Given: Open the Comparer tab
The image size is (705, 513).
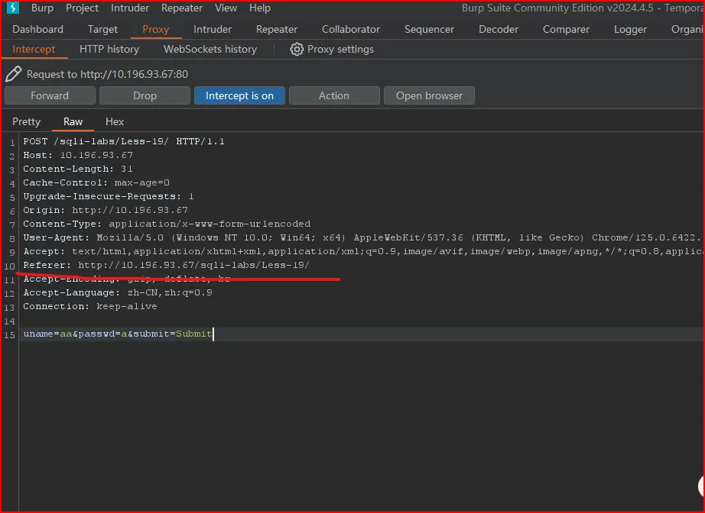Looking at the screenshot, I should (566, 29).
